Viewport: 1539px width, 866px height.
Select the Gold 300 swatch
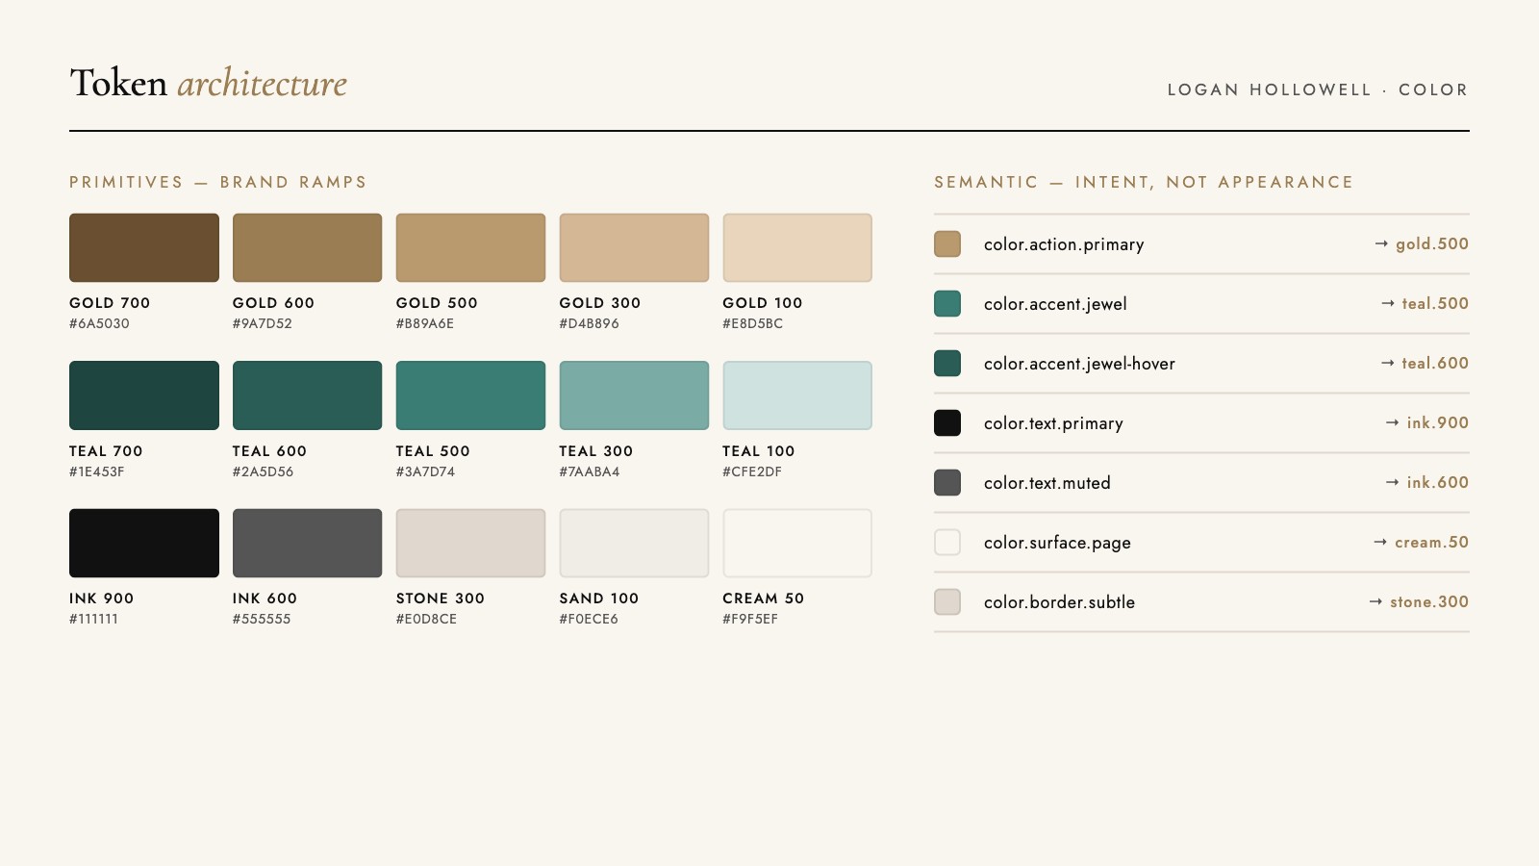click(635, 248)
